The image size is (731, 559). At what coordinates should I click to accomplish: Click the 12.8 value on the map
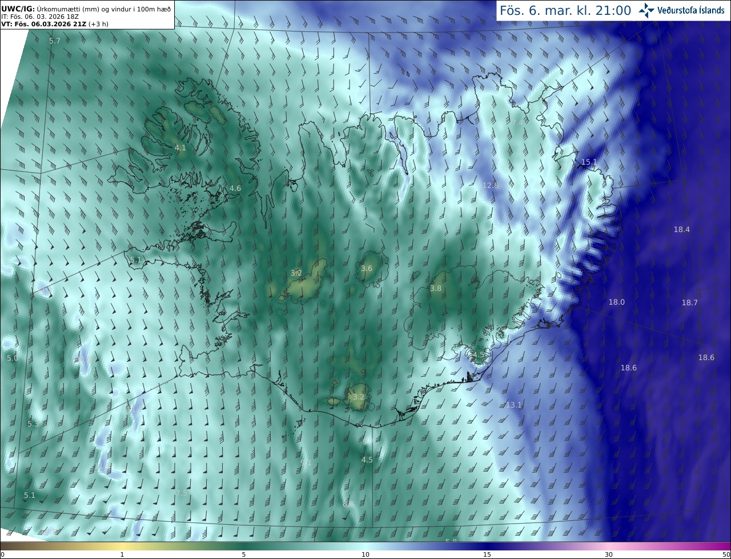coord(490,186)
